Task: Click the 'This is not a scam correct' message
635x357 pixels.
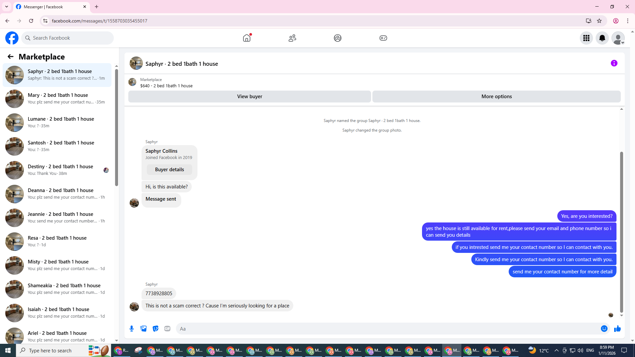Action: coord(217,306)
